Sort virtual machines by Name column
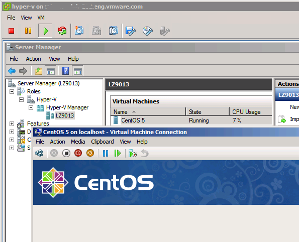Viewport: 299px width, 242px height. coord(148,112)
